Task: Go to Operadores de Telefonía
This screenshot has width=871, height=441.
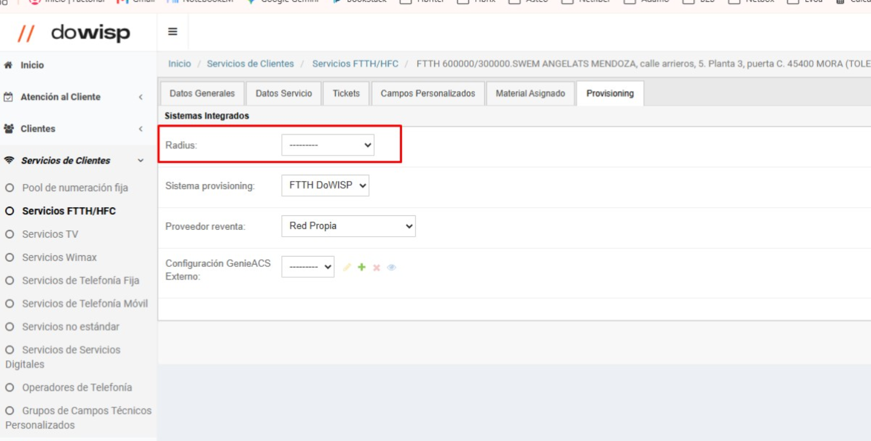Action: tap(77, 388)
